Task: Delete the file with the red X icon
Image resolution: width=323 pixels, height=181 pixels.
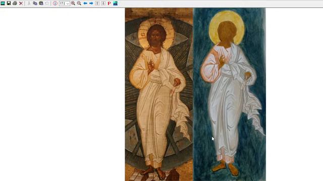Action: [x=21, y=4]
